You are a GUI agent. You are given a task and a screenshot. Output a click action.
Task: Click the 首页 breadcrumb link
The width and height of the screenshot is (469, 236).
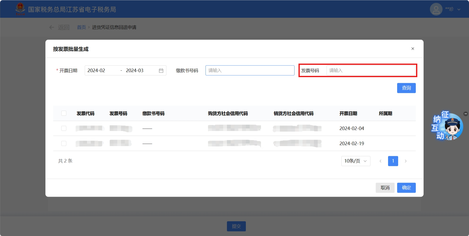pos(81,27)
